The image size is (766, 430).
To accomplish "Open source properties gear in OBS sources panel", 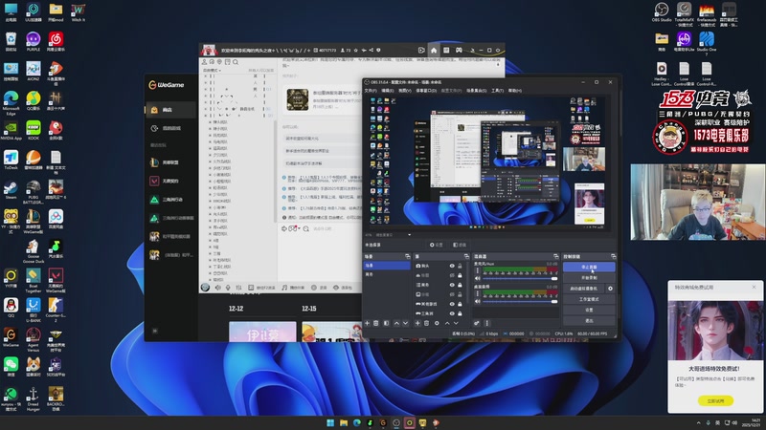I will coord(437,323).
